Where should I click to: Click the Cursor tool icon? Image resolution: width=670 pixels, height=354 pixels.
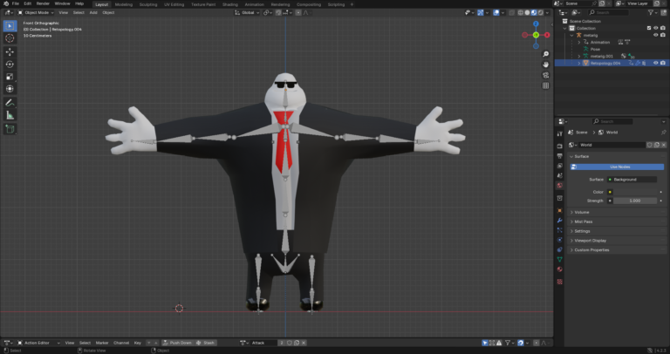tap(10, 38)
